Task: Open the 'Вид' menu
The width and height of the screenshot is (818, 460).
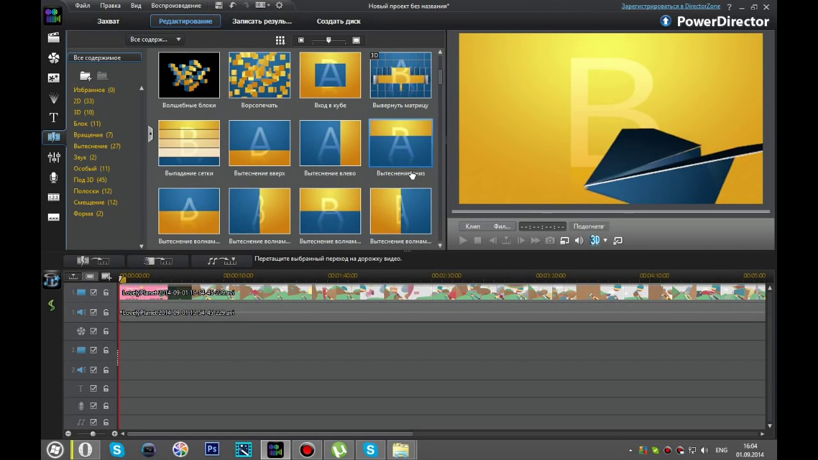Action: 136,6
